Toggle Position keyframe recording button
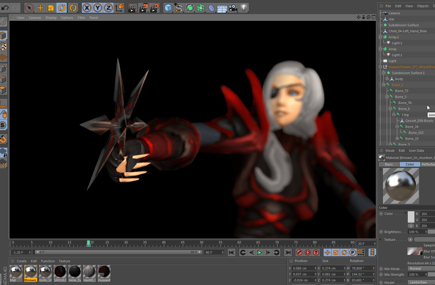 coord(327,252)
